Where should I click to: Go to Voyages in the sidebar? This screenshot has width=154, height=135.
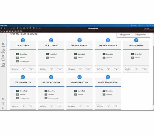click(3, 51)
